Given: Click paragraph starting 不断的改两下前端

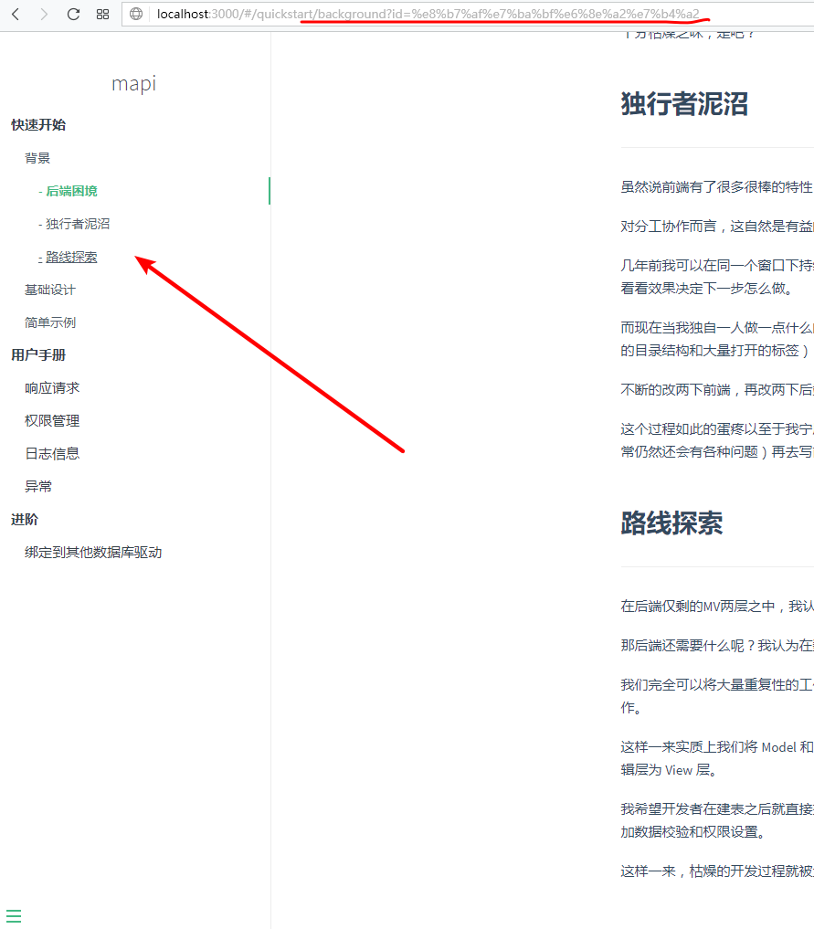Looking at the screenshot, I should click(717, 390).
